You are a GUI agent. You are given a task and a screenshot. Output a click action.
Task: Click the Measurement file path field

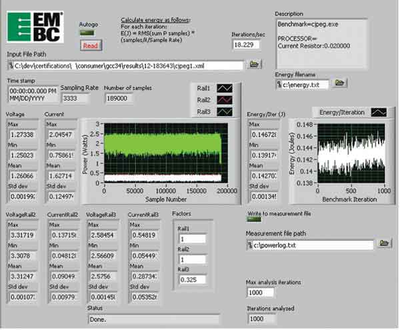pos(311,245)
